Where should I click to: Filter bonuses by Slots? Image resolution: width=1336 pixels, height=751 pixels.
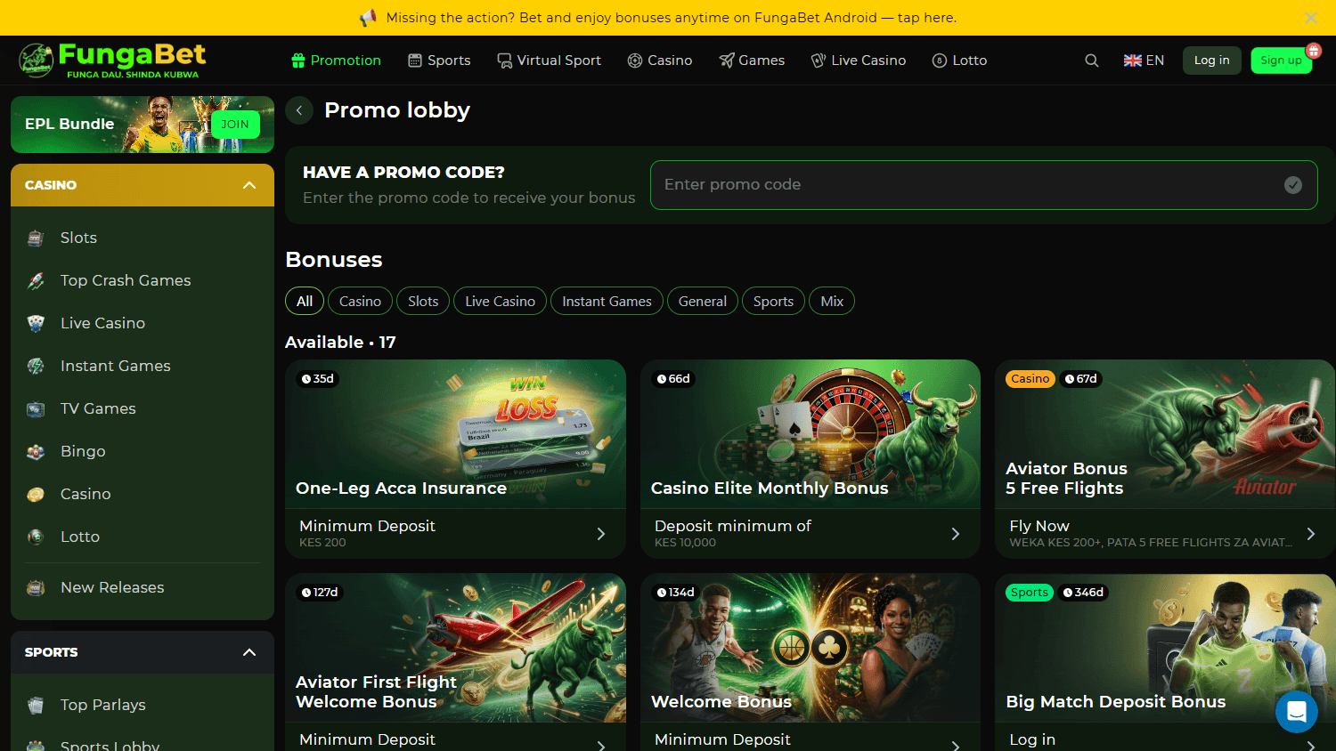pos(423,302)
